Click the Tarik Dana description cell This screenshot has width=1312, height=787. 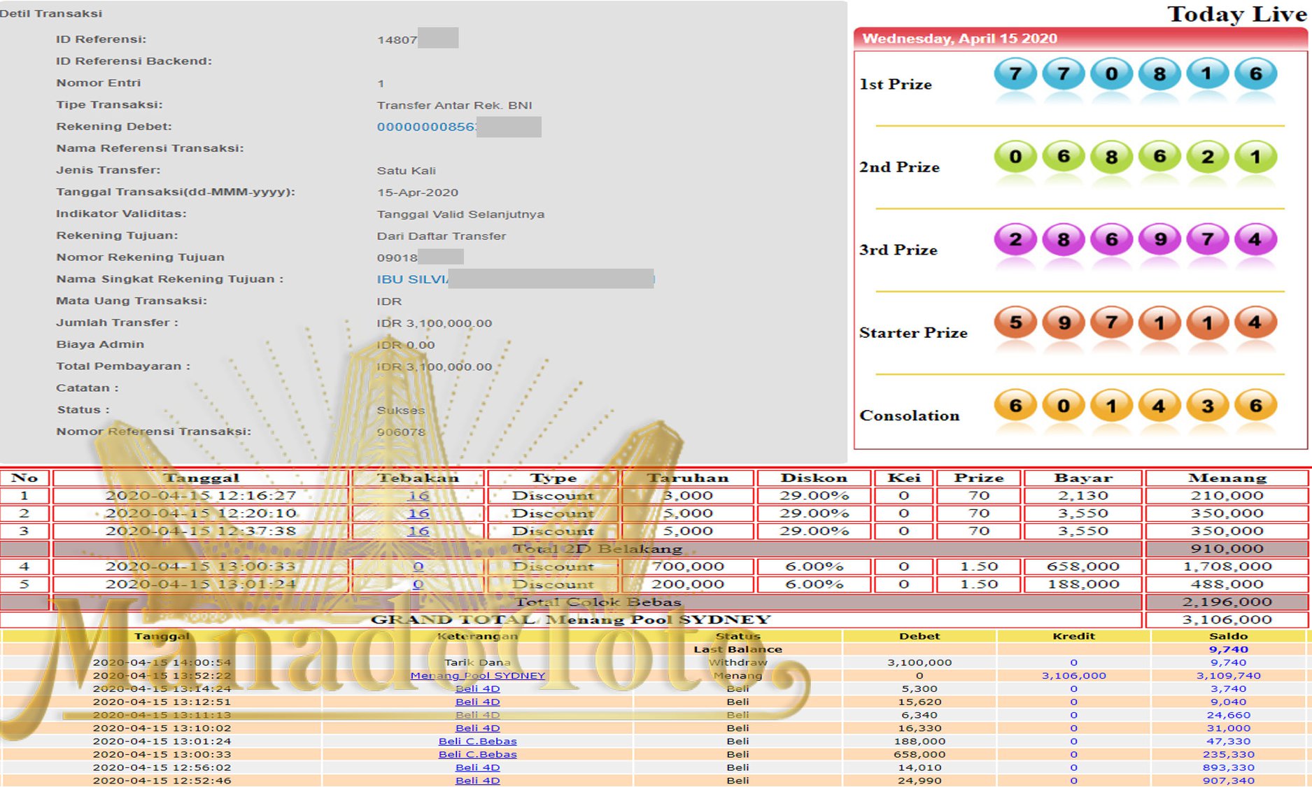477,662
